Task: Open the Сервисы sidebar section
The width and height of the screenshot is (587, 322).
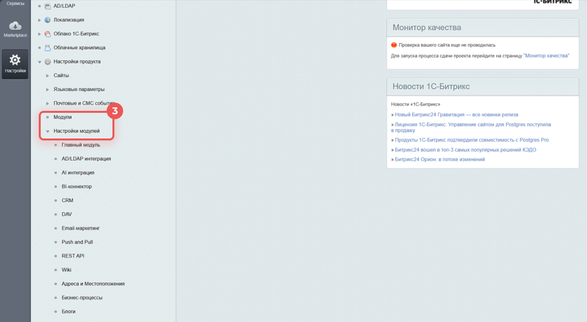Action: pos(15,3)
